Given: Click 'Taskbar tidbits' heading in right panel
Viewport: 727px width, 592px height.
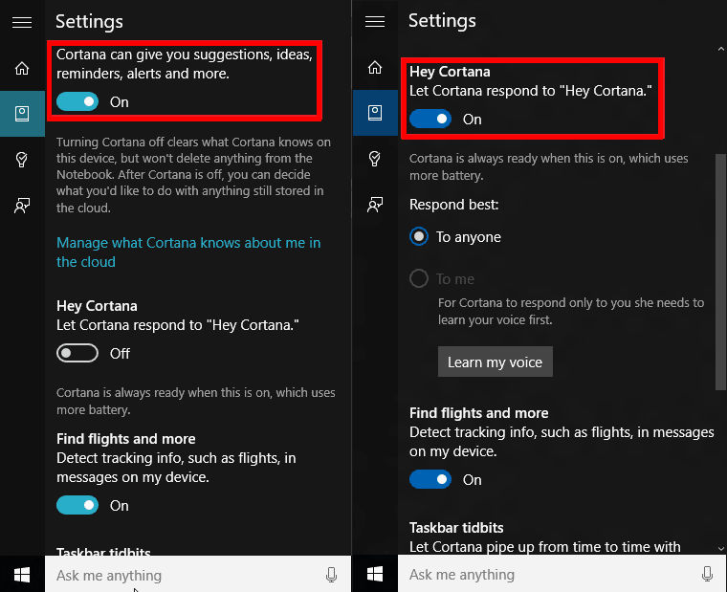Looking at the screenshot, I should click(x=456, y=528).
